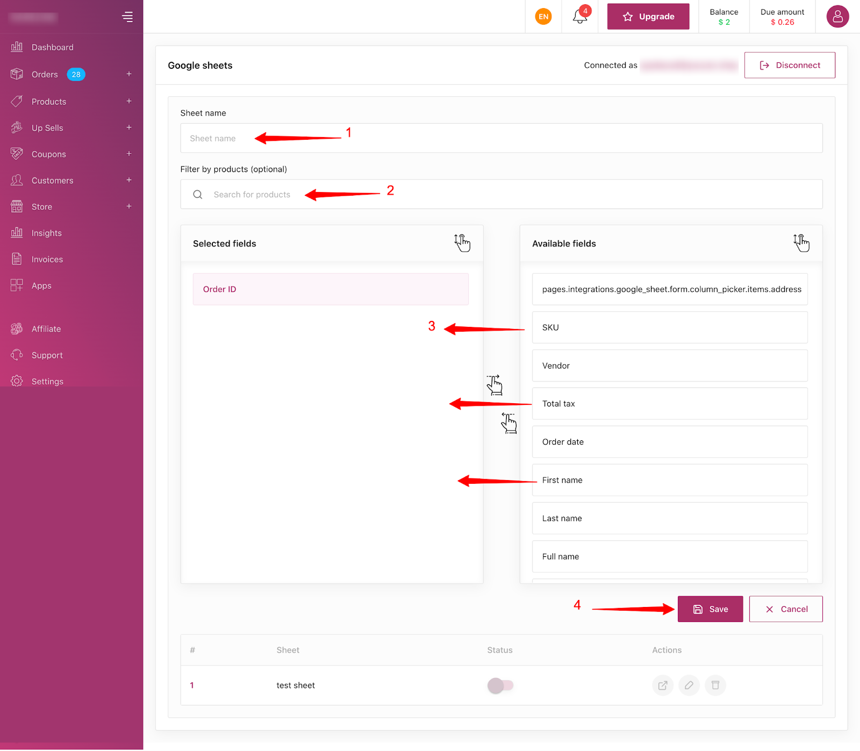Select the Last name available field
860x751 pixels.
[x=670, y=518]
